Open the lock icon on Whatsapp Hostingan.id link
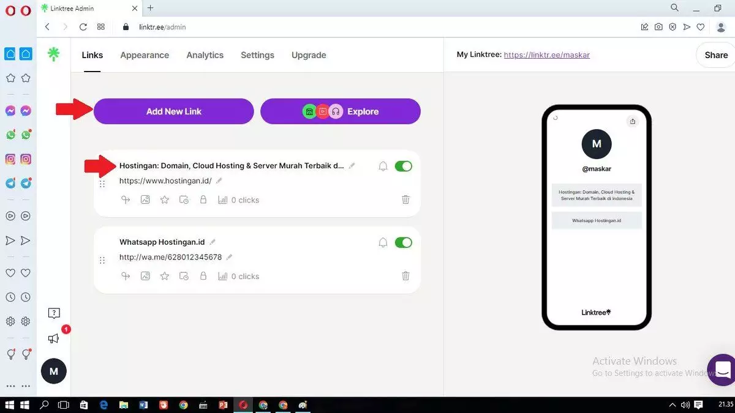Image resolution: width=735 pixels, height=413 pixels. click(203, 276)
